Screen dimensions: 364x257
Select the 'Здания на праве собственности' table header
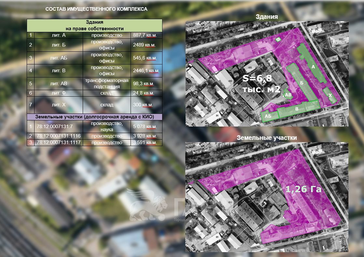(94, 25)
